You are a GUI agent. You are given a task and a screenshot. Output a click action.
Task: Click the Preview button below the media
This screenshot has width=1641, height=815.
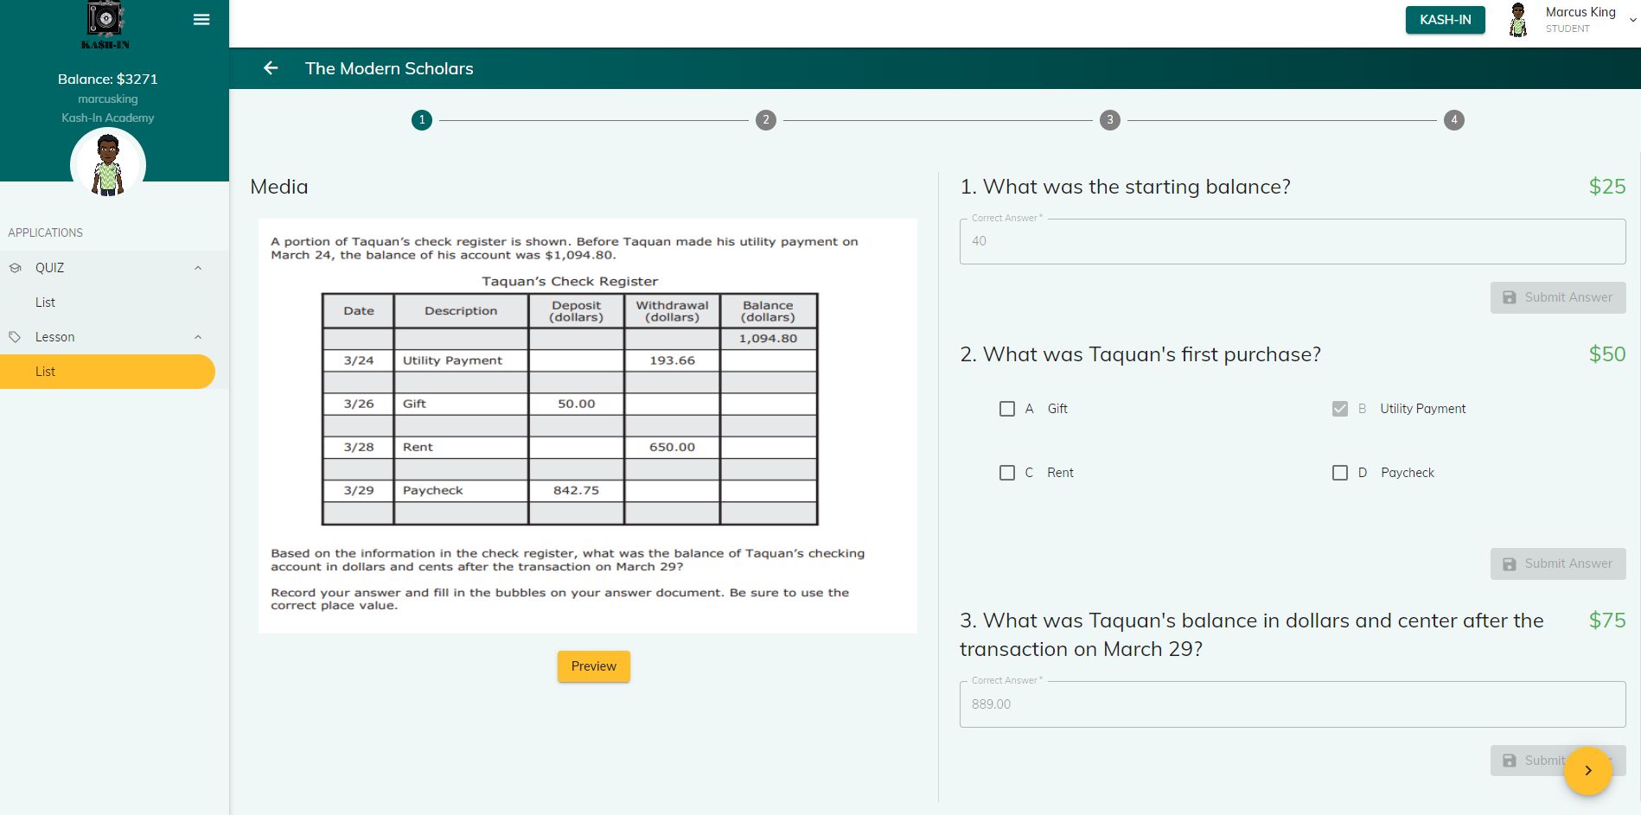593,666
